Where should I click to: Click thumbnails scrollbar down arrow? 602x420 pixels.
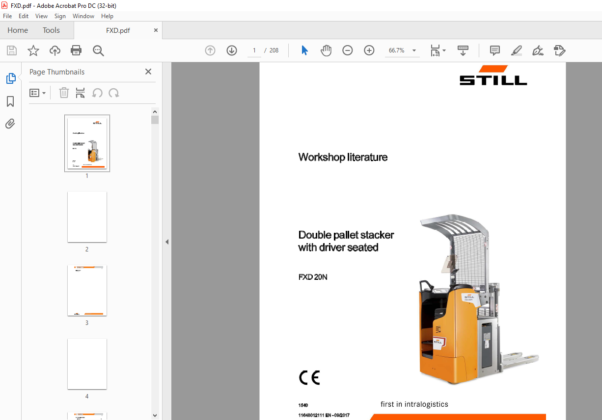pos(155,416)
